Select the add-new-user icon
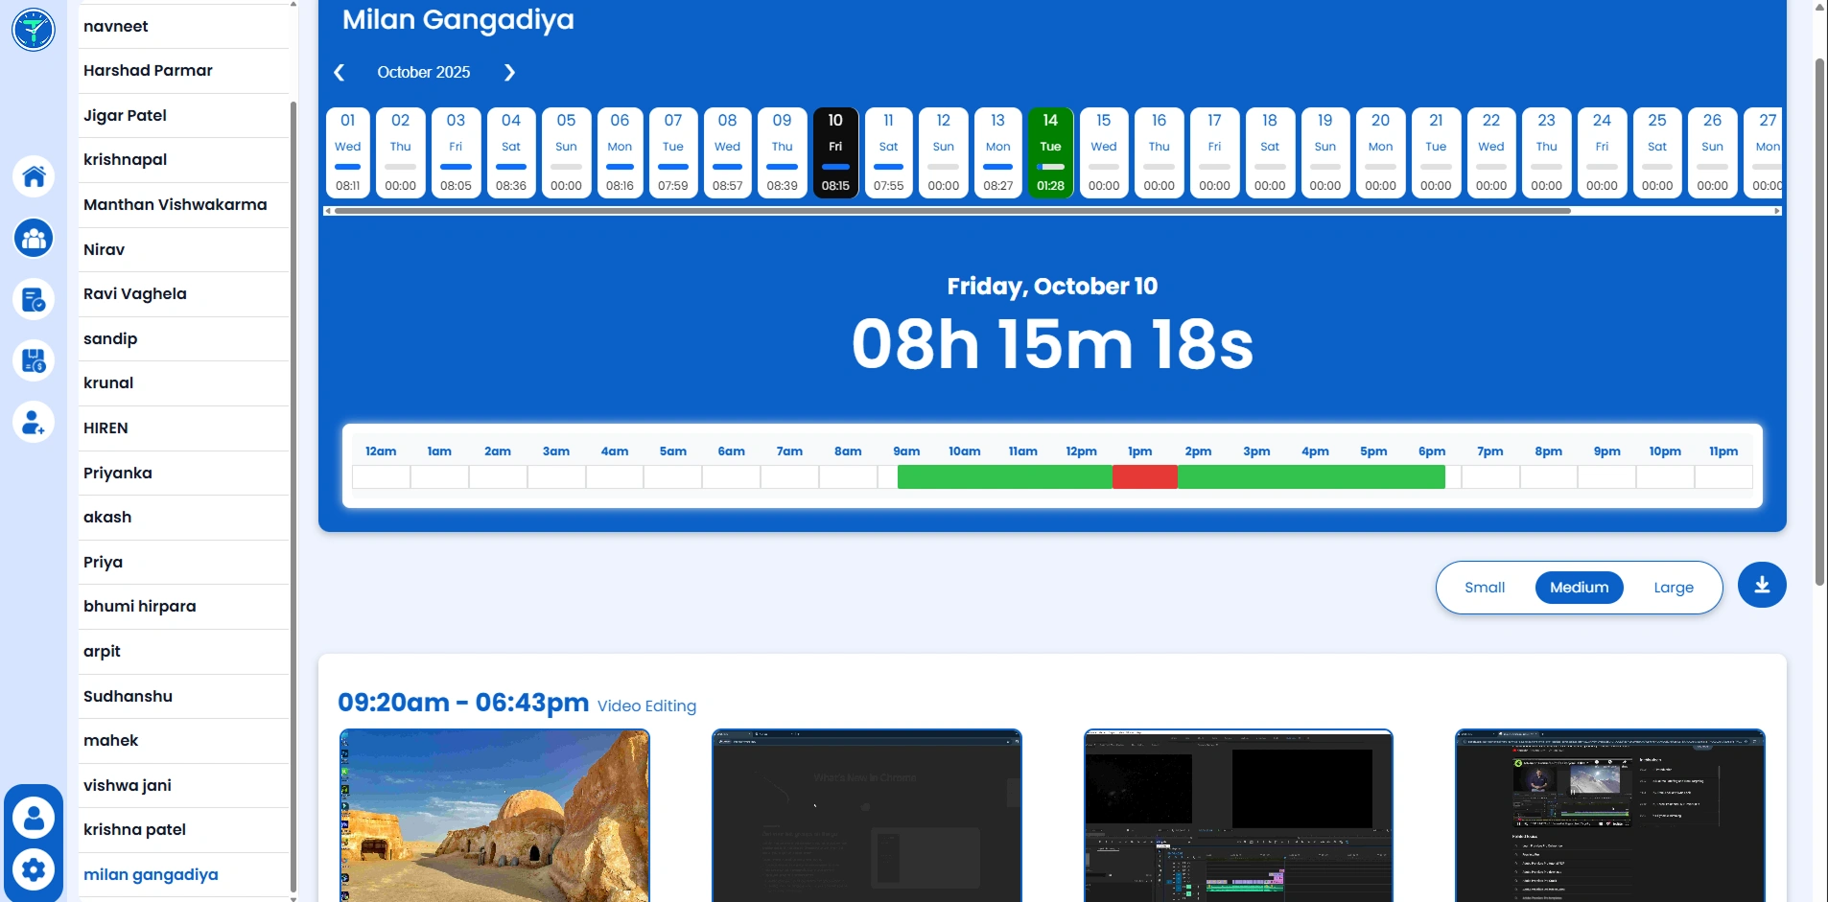This screenshot has height=902, width=1828. click(x=34, y=422)
